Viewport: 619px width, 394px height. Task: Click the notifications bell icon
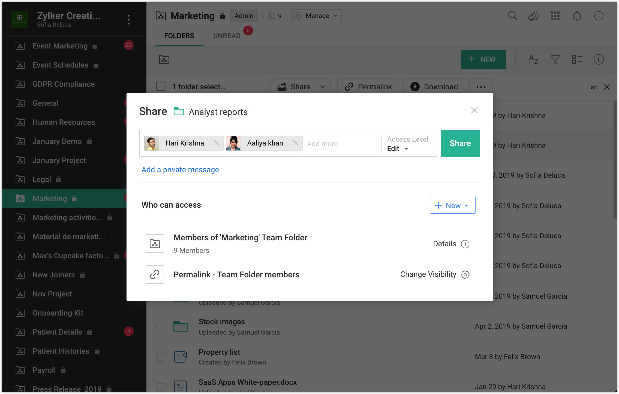coord(577,16)
